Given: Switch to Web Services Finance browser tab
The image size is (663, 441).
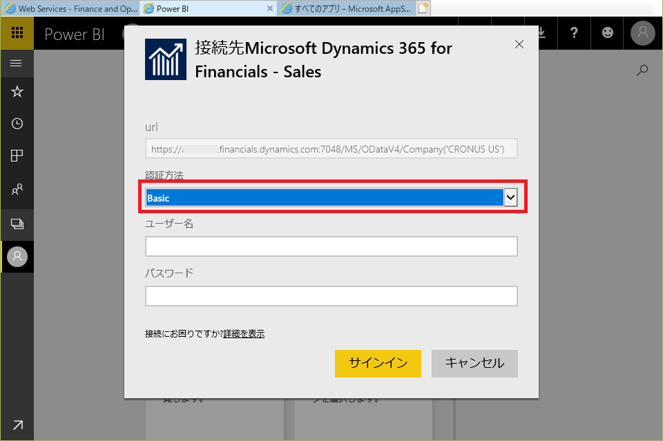Looking at the screenshot, I should point(70,8).
